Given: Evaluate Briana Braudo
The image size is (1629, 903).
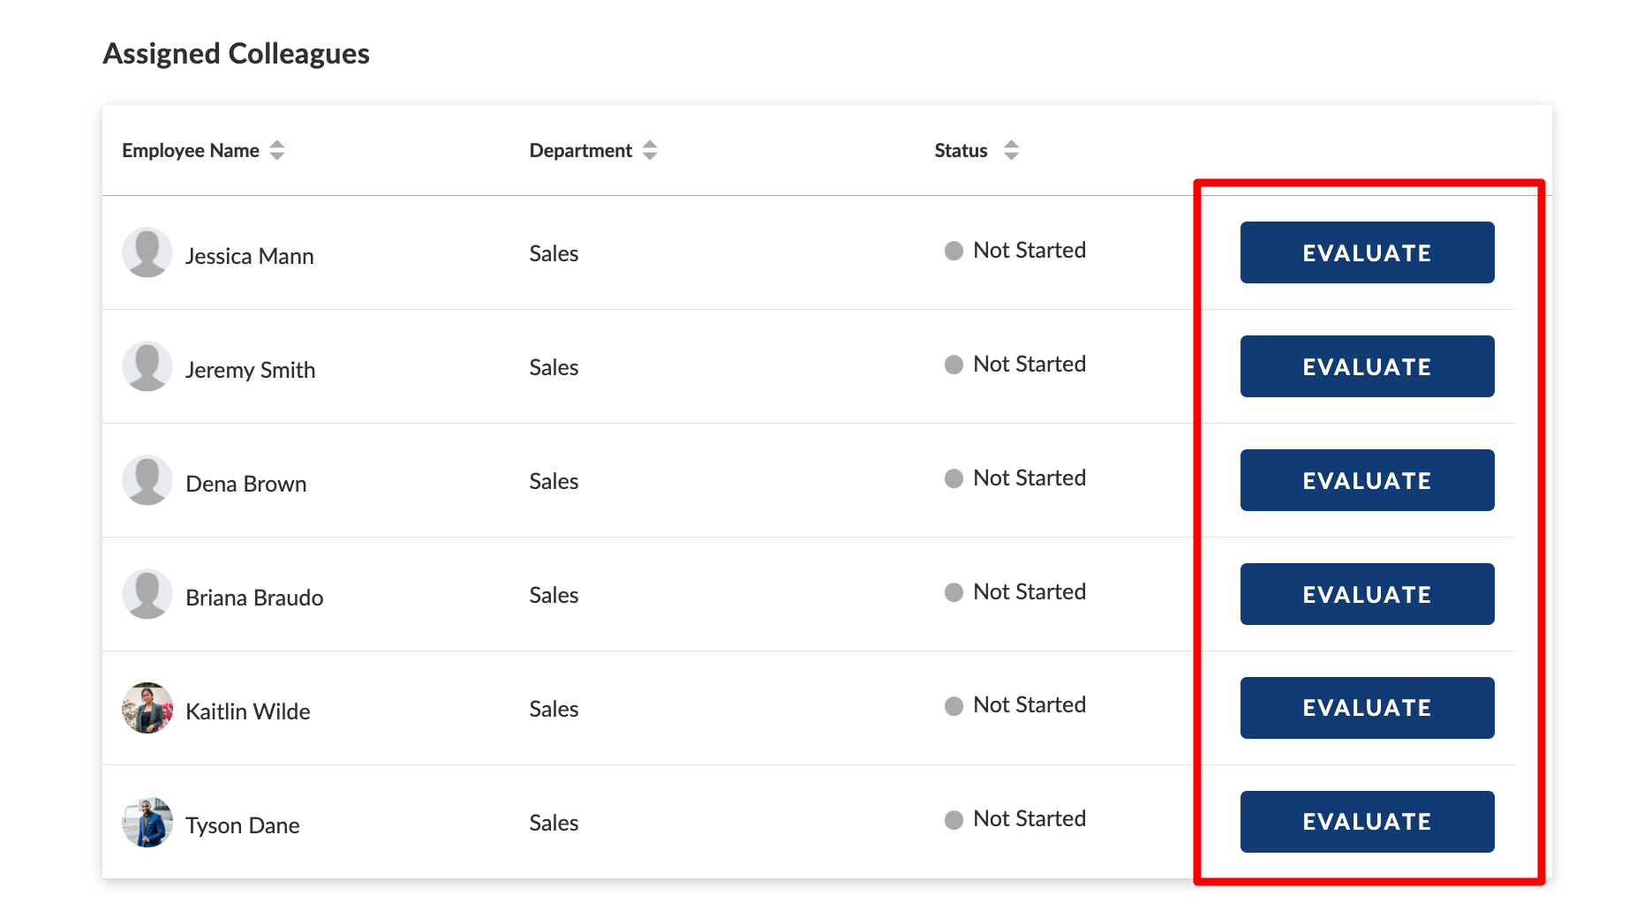Looking at the screenshot, I should (x=1367, y=594).
